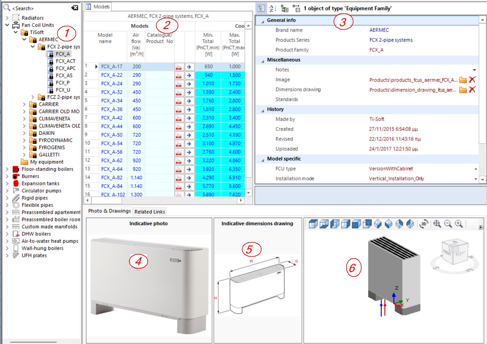This screenshot has height=344, width=487.
Task: Switch to the Related Links tab
Action: [149, 211]
